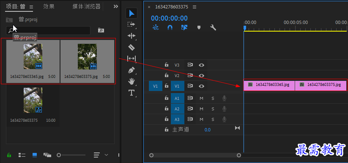The width and height of the screenshot is (348, 163).
Task: Toggle V1 source patching button
Action: 156,86
